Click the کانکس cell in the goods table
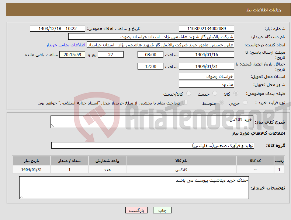 (181, 170)
